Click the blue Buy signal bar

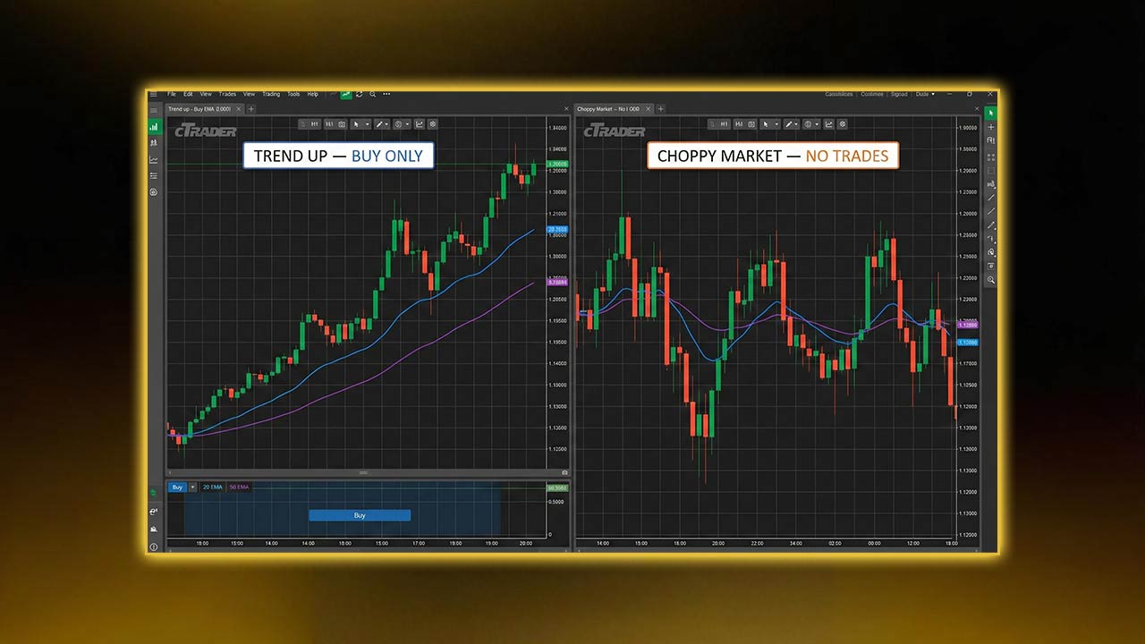[360, 515]
